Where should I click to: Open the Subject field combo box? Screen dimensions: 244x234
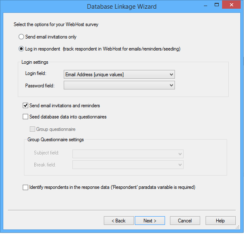128,154
